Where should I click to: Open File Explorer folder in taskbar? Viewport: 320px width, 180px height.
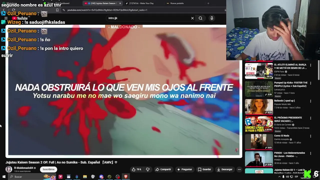pyautogui.click(x=85, y=177)
